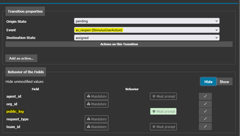The height and width of the screenshot is (136, 240).
Task: Disable Must prompt for public_log field
Action: (163, 111)
